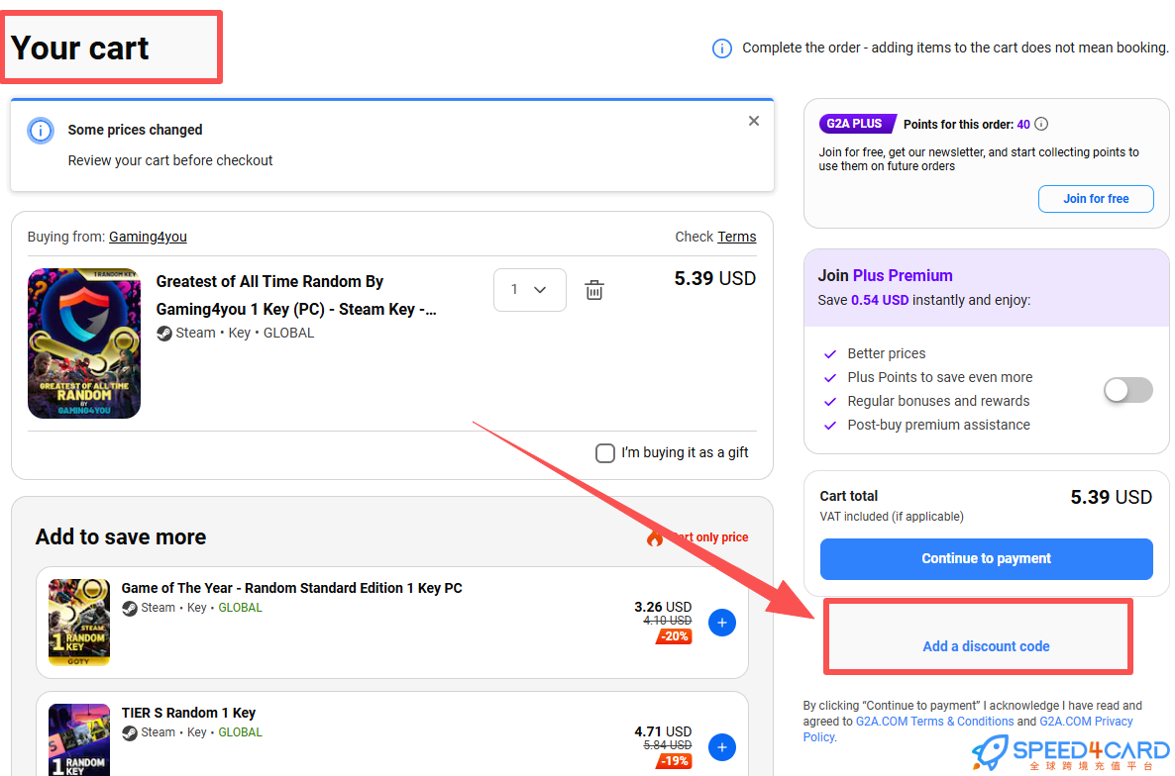
Task: Click the info icon next to Points 40
Action: [x=1041, y=125]
